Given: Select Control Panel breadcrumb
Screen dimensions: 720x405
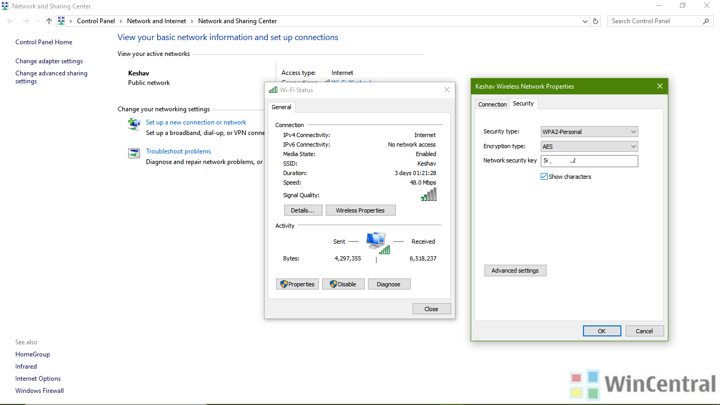Looking at the screenshot, I should (96, 21).
